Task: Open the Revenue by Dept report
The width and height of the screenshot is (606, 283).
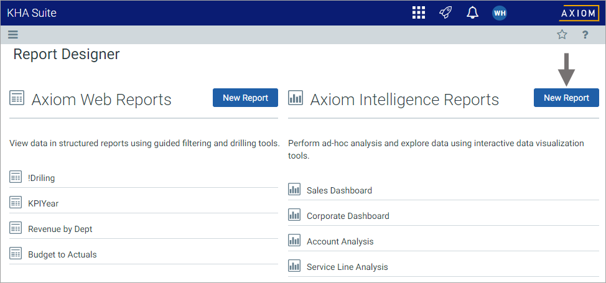Action: [60, 230]
